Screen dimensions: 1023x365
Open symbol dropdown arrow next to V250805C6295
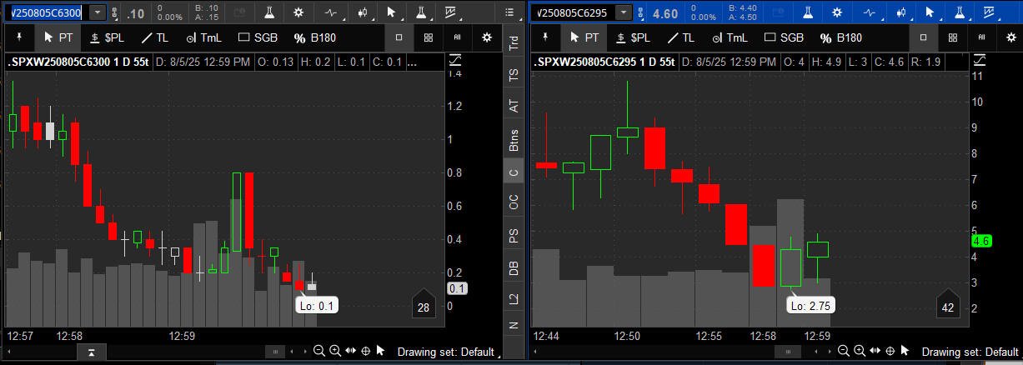[x=623, y=13]
